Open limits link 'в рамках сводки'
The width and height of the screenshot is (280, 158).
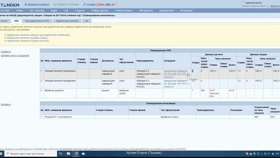[x=27, y=38]
